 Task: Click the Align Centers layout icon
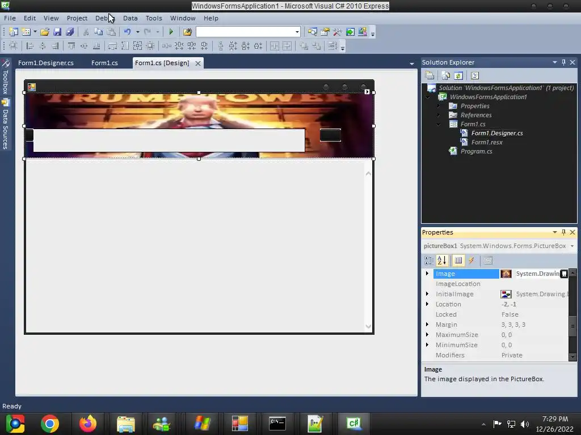[x=43, y=46]
